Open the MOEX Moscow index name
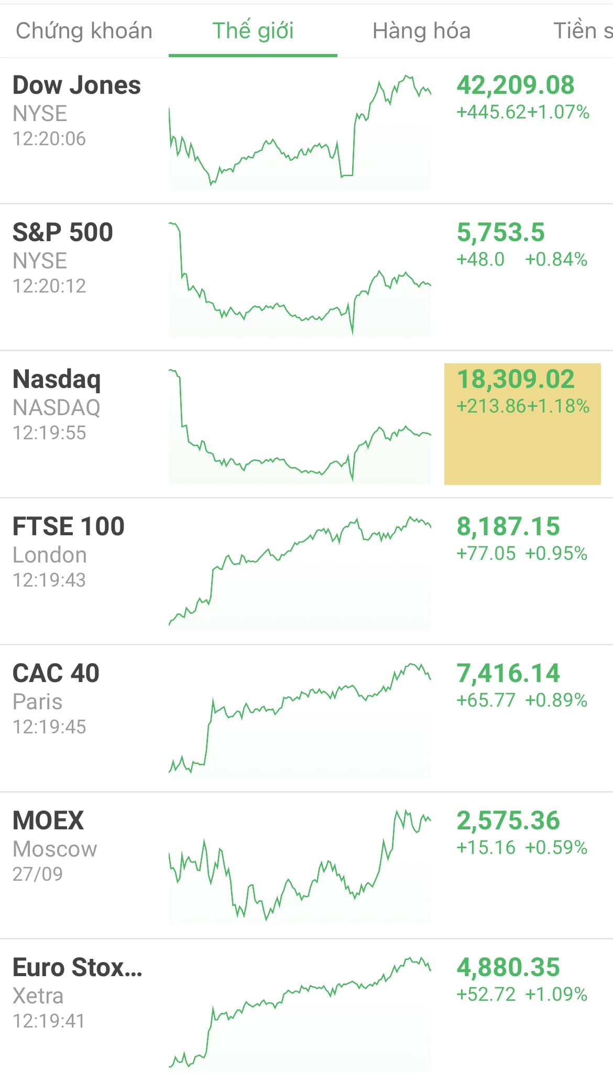 coord(48,821)
